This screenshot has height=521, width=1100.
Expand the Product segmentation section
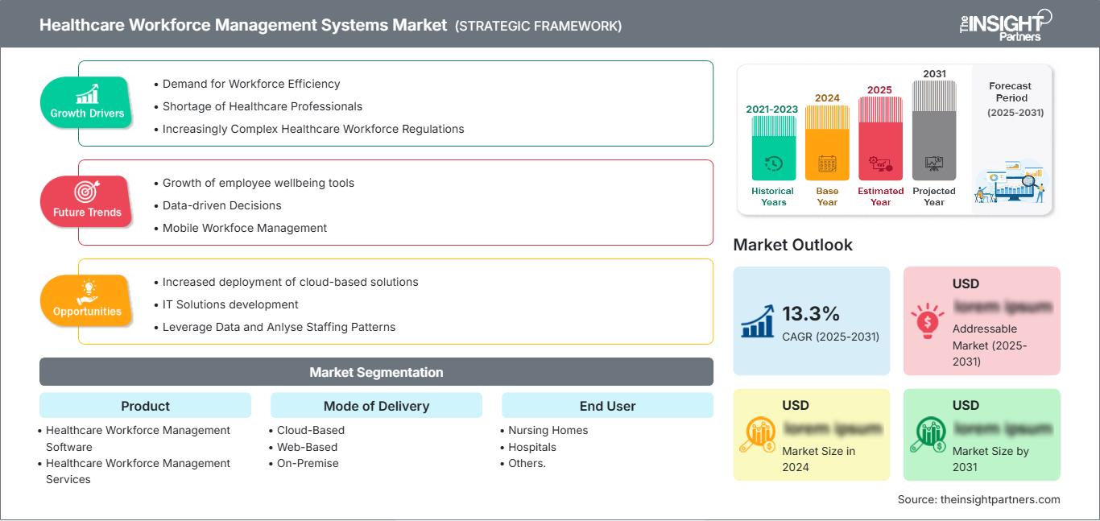point(145,406)
